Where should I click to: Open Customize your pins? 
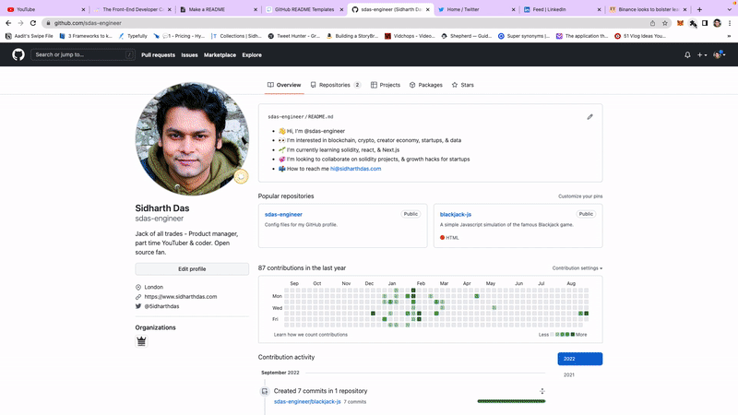(x=580, y=196)
